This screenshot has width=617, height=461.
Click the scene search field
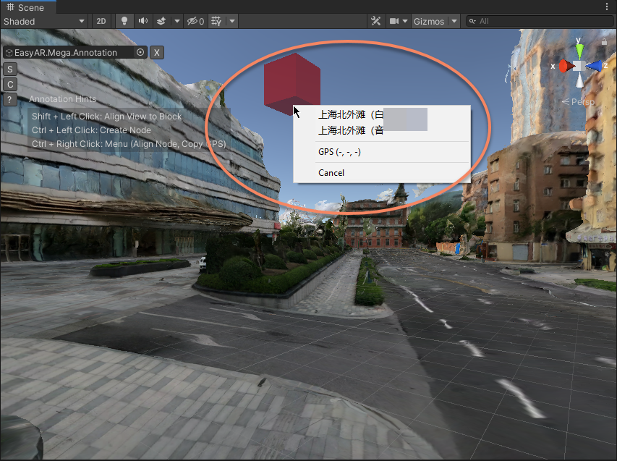(539, 21)
